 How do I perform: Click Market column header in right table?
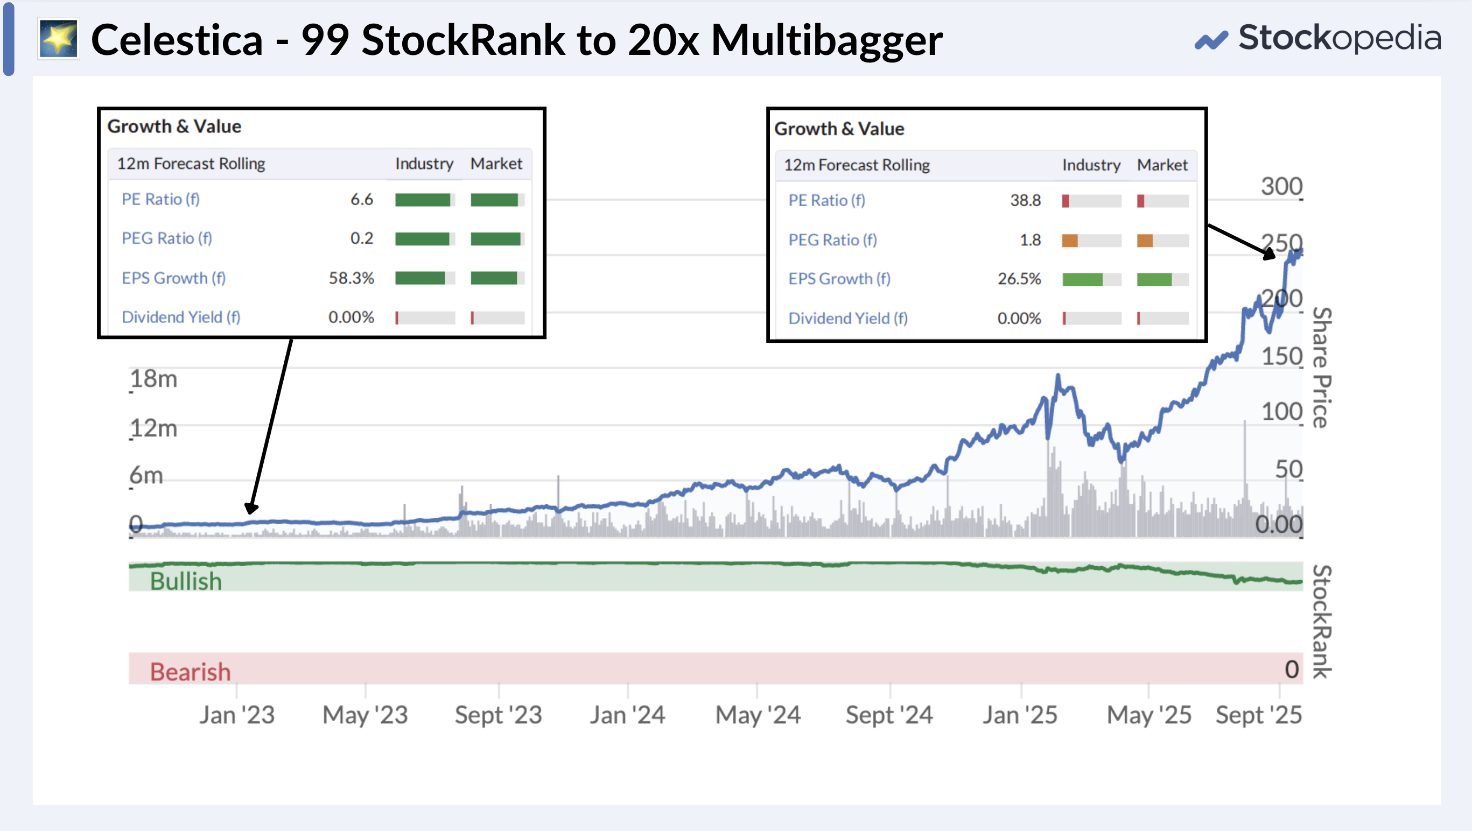click(x=1162, y=165)
